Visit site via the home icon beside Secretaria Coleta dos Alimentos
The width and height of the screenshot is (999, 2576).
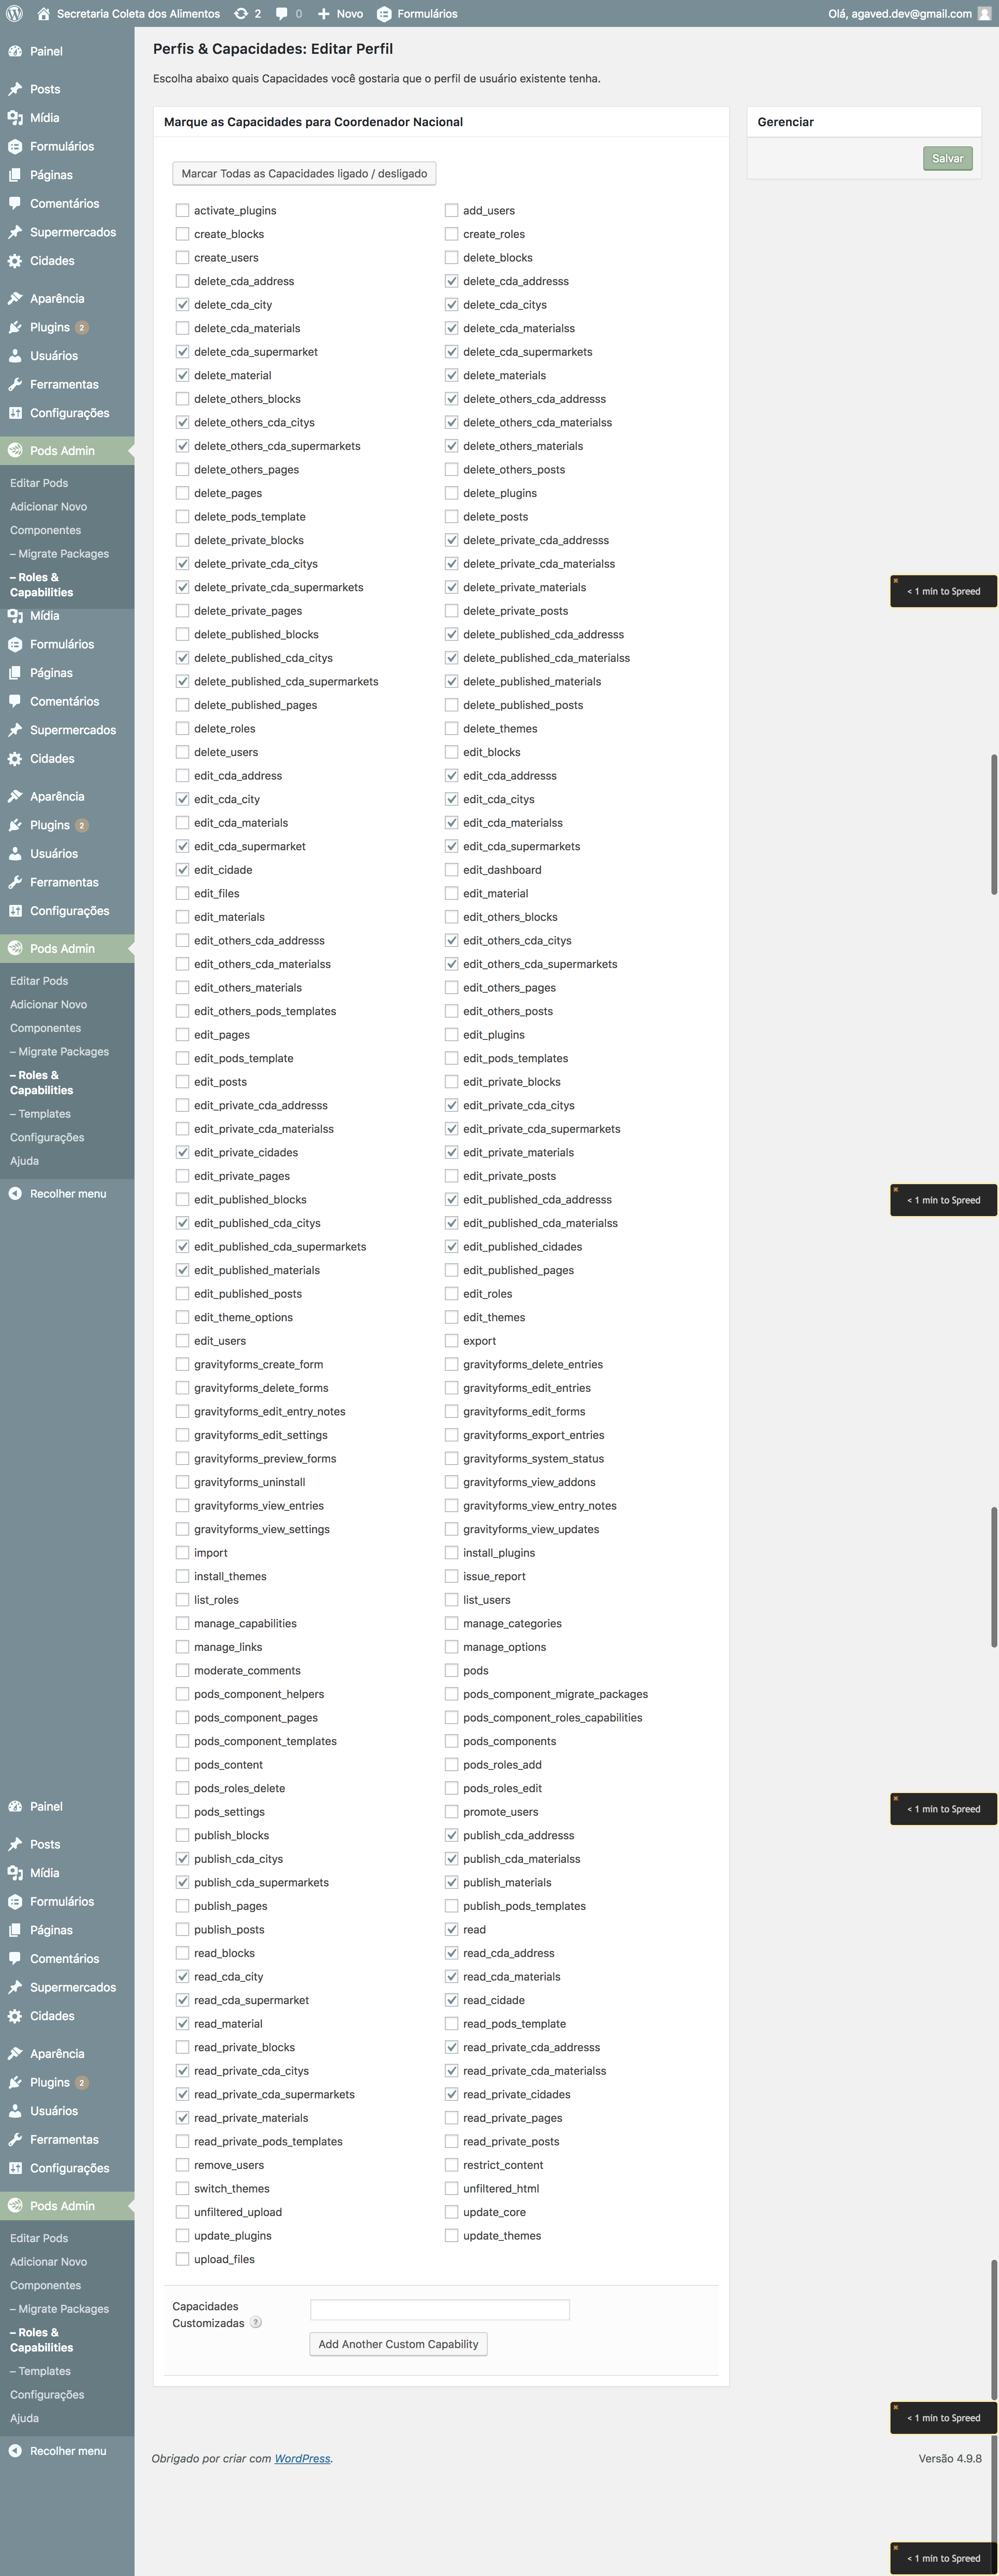tap(43, 14)
